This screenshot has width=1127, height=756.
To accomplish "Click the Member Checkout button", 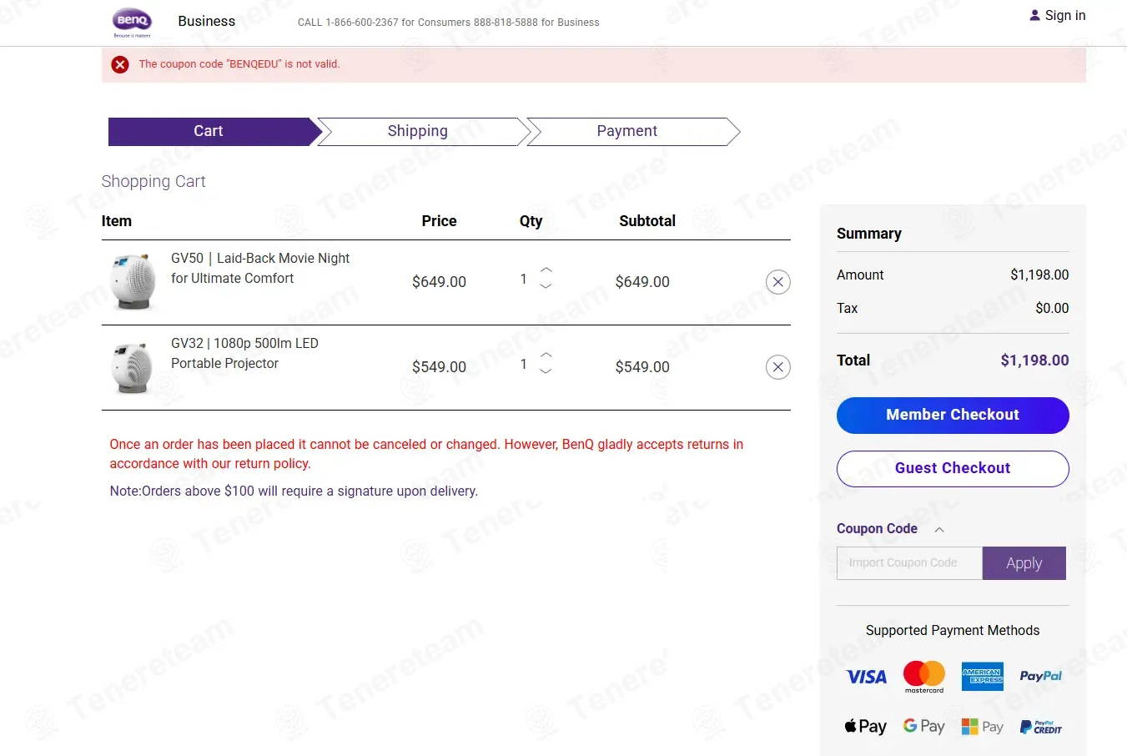I will click(x=953, y=416).
